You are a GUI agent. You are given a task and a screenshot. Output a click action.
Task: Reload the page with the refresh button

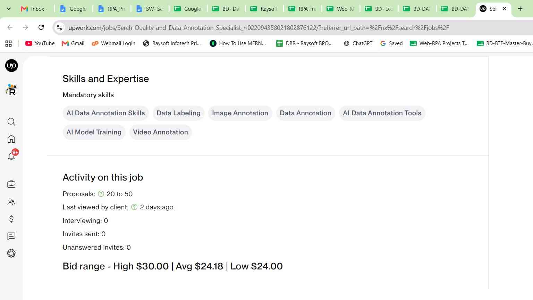pyautogui.click(x=41, y=27)
